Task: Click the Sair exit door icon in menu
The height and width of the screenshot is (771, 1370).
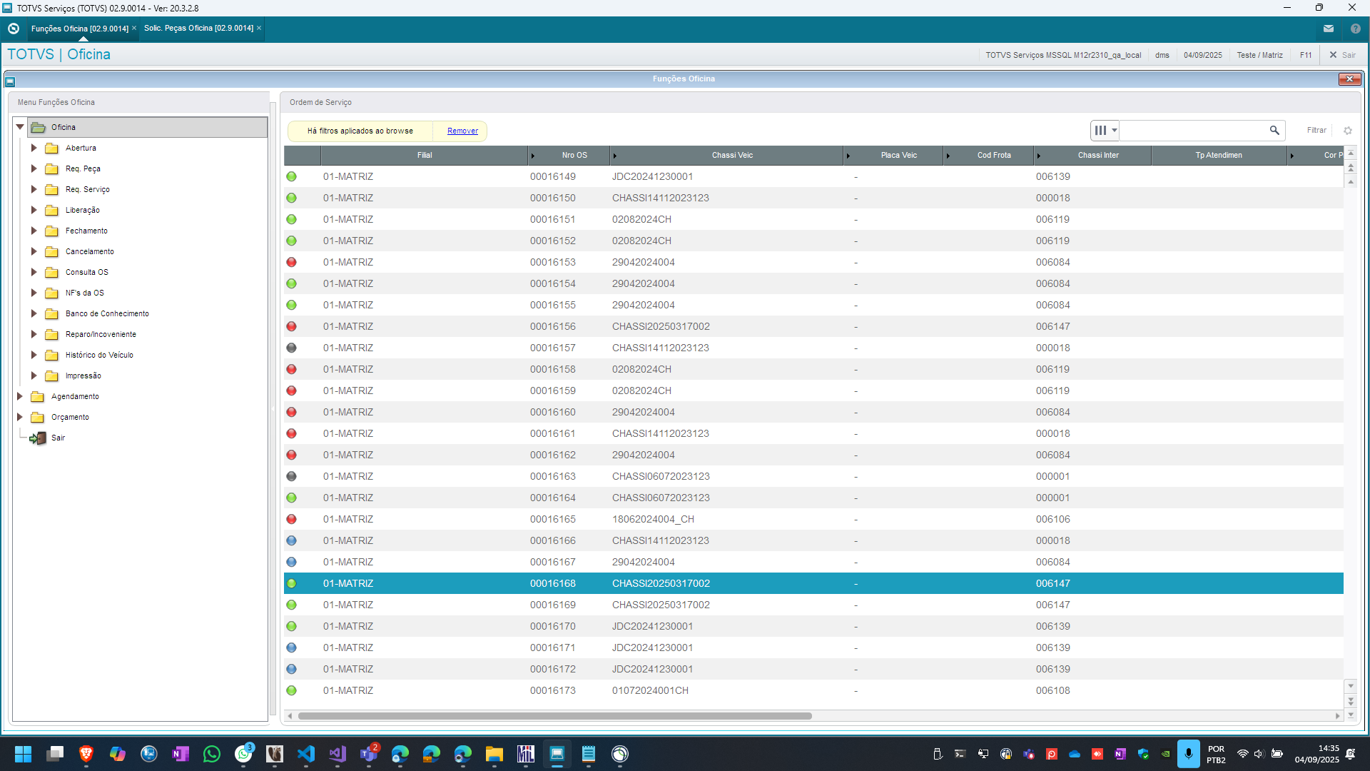Action: tap(37, 438)
